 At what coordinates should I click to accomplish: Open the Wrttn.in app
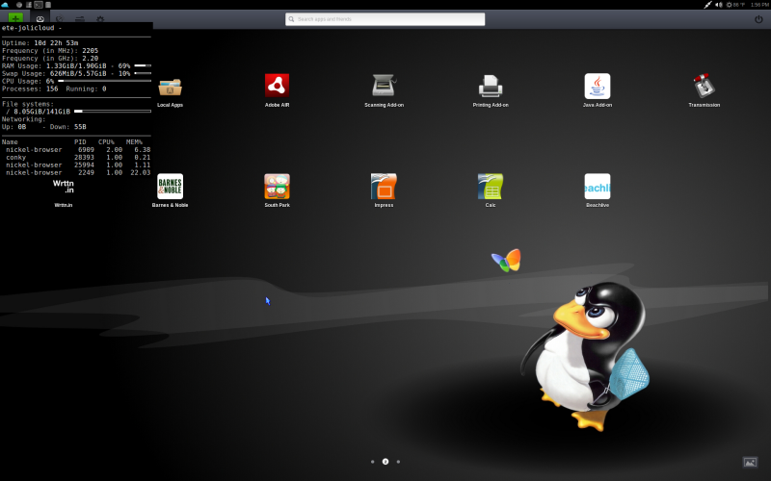click(64, 187)
